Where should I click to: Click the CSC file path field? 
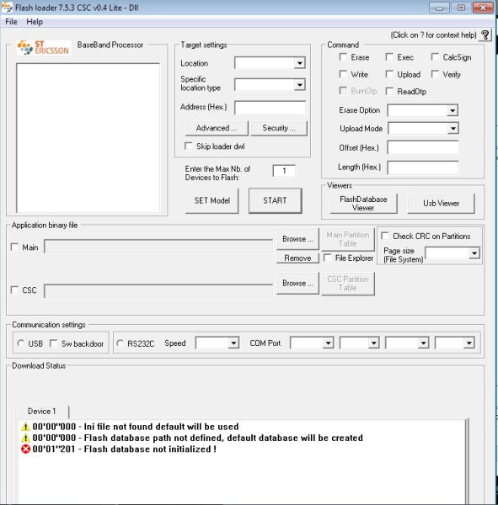pos(158,291)
